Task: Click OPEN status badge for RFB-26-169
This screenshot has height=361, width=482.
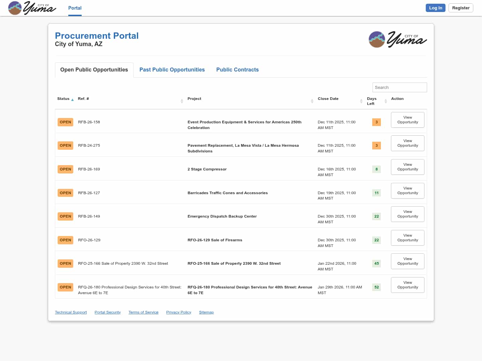Action: pyautogui.click(x=65, y=169)
